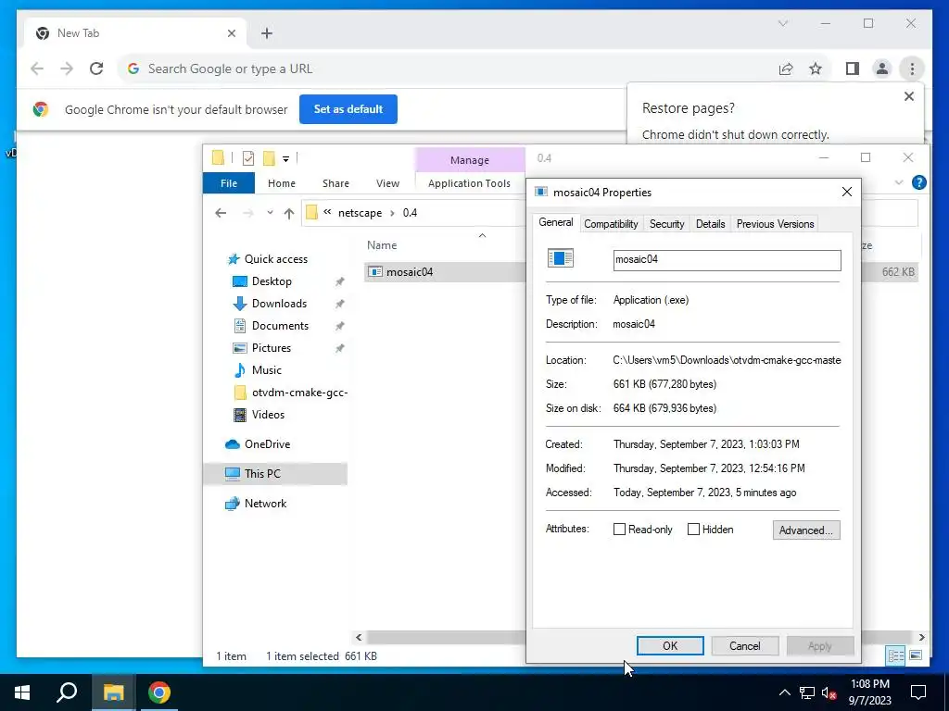Focus the Chrome address bar
The height and width of the screenshot is (711, 949).
tap(446, 69)
